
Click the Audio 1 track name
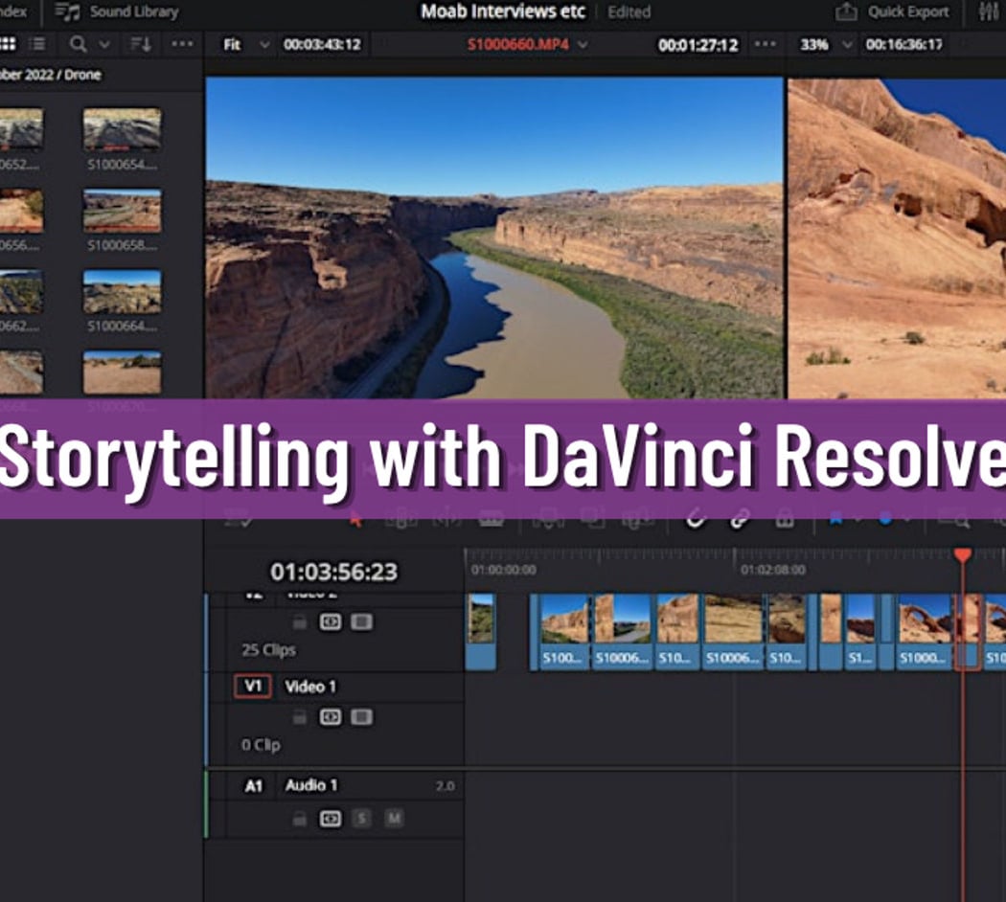pyautogui.click(x=311, y=785)
